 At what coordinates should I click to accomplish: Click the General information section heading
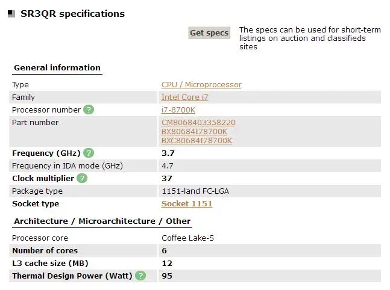click(x=57, y=67)
